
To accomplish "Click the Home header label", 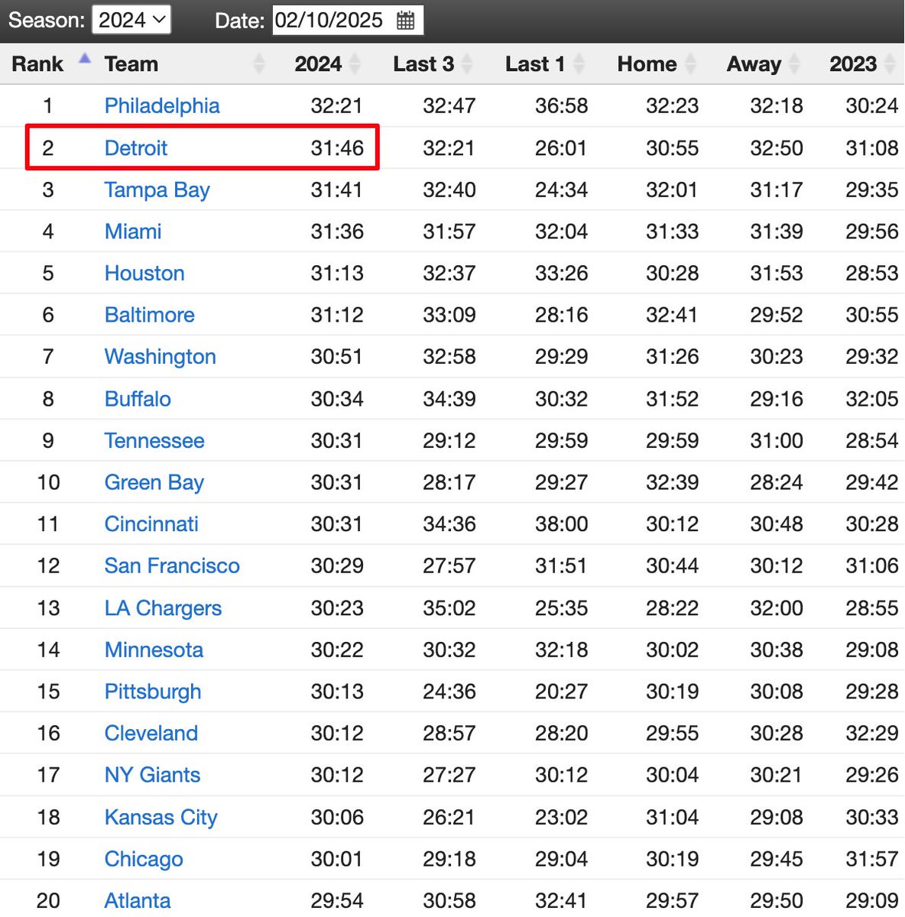I will 647,64.
